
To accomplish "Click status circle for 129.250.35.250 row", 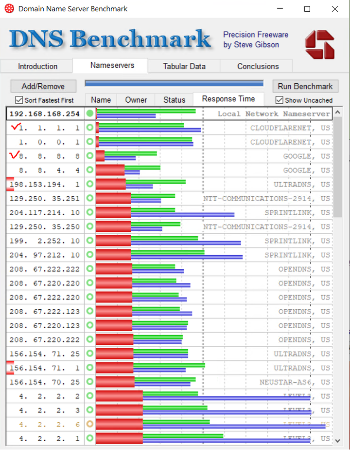I will [x=90, y=226].
